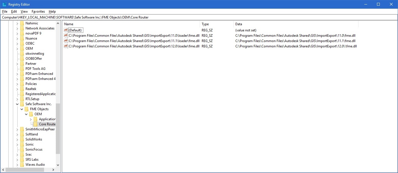Viewport: 398px width, 173px height.
Task: Select the 12.0\loader\fme.dll value name
Action: [x=134, y=46]
